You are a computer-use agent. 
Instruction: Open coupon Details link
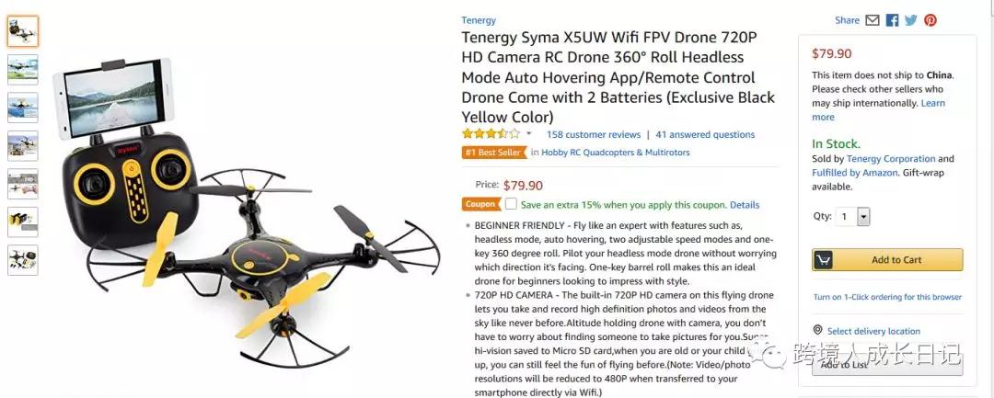pyautogui.click(x=745, y=205)
